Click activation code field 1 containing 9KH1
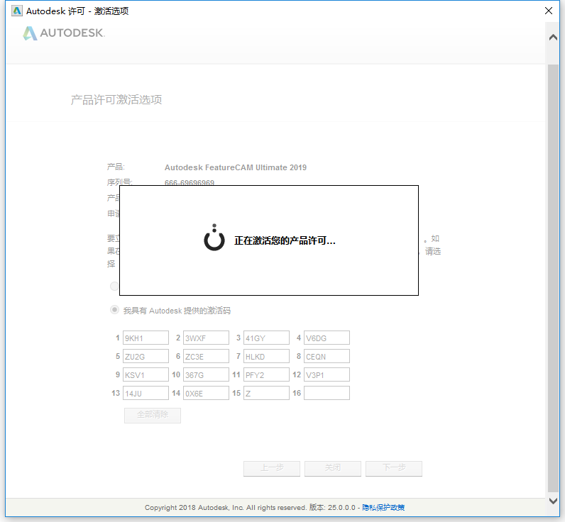Screen dimensions: 565x522 click(146, 338)
